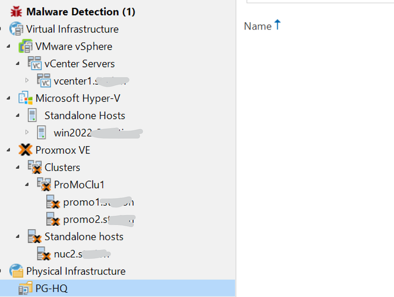394x297 pixels.
Task: Click the VMware vSphere icon
Action: (25, 47)
